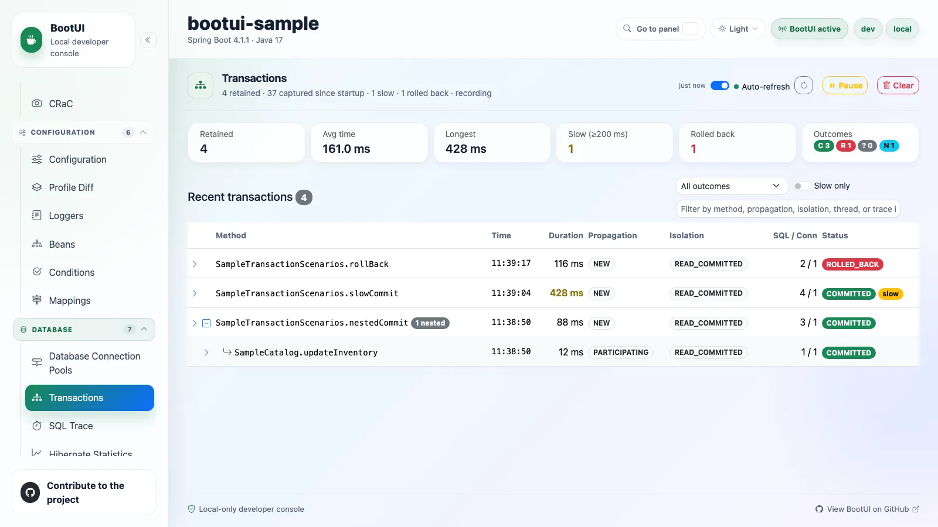Collapse the sidebar with the double-chevron button
Screen dimensions: 938x527
click(x=148, y=40)
